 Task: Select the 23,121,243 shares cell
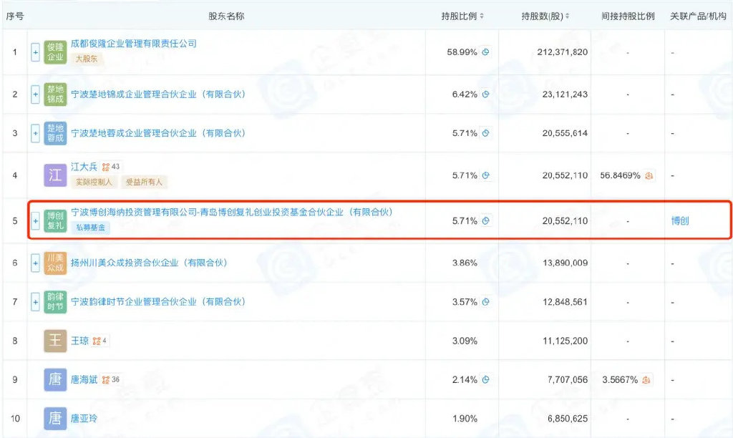(565, 94)
